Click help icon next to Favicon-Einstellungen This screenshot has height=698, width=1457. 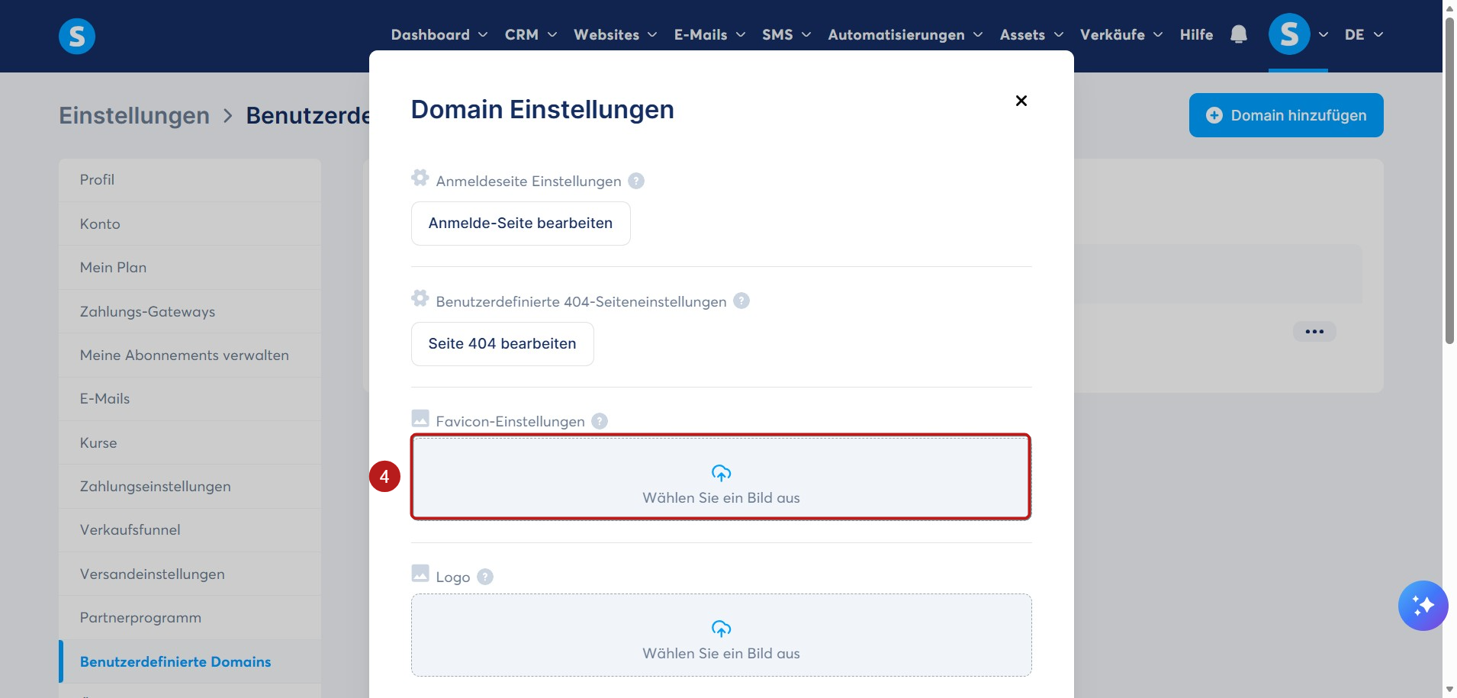tap(600, 421)
